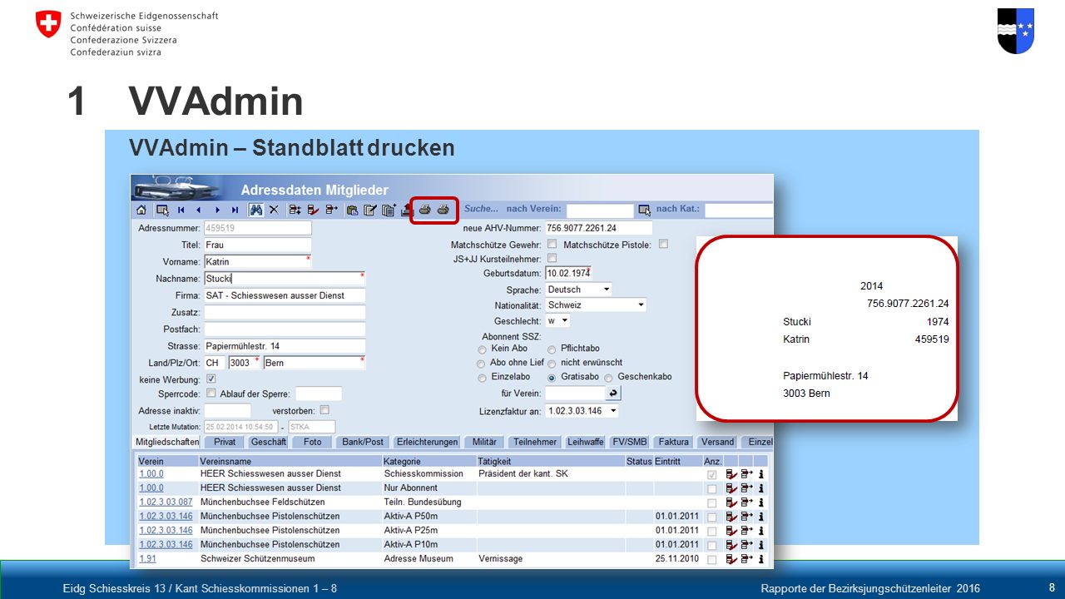1065x599 pixels.
Task: Enable JS+JJ Kursteilnehmer checkbox
Action: (552, 259)
